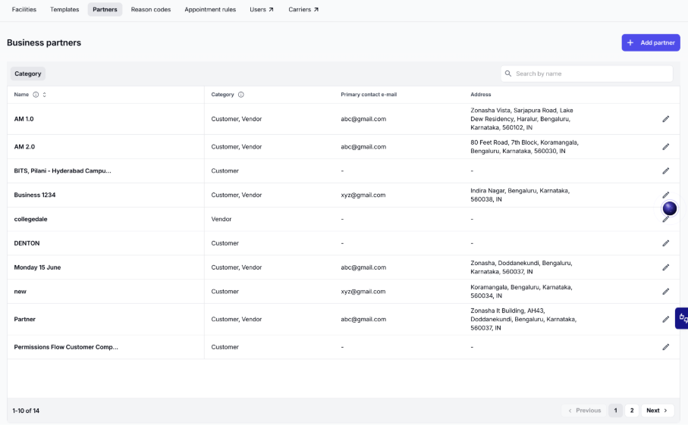The height and width of the screenshot is (425, 688).
Task: Click the disabled Previous page button
Action: [584, 411]
